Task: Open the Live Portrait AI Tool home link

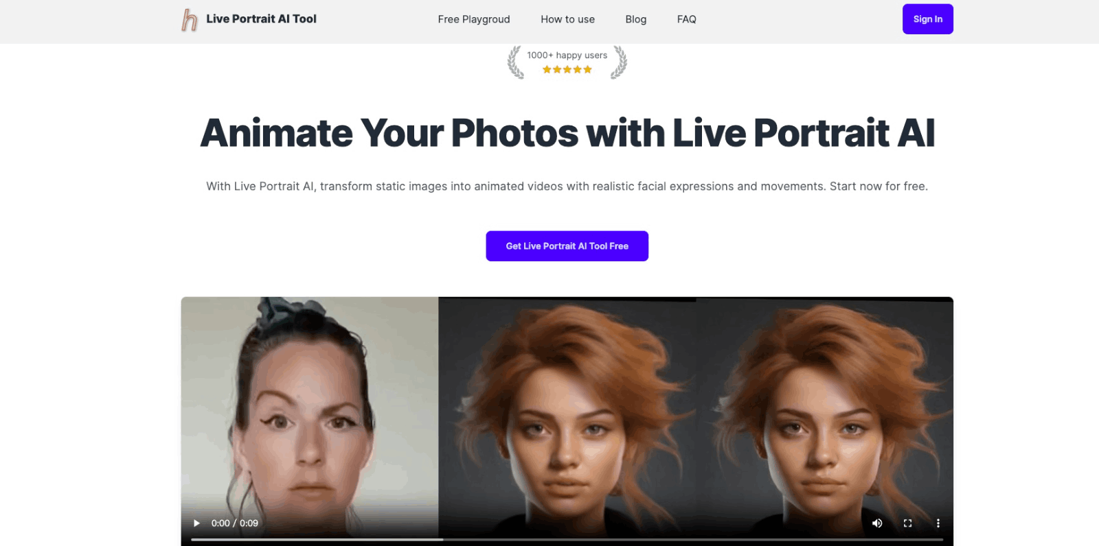Action: [261, 19]
